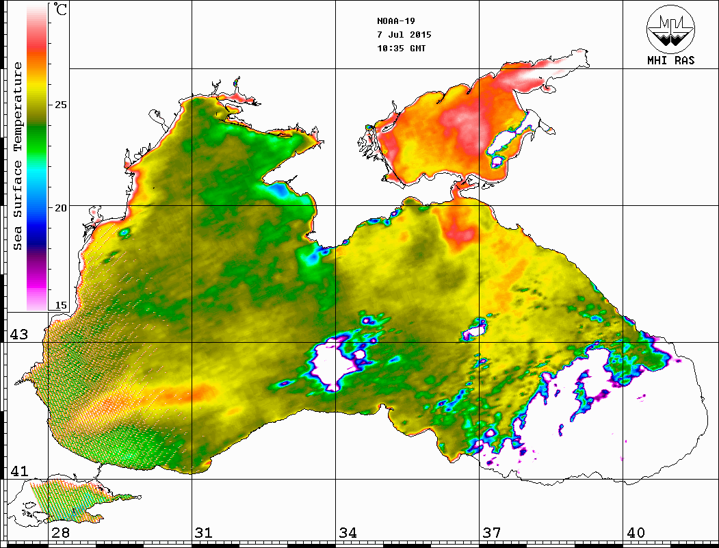Click the '25' value on the color scale
Viewport: 719px width, 548px height.
pos(61,105)
